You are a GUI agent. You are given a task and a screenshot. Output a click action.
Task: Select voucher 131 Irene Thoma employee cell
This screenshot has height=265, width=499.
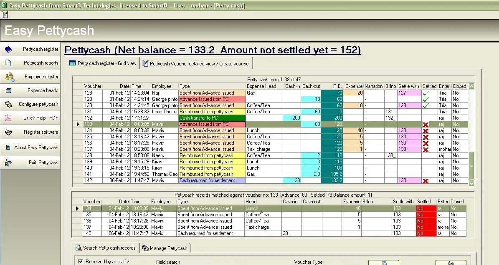click(165, 112)
